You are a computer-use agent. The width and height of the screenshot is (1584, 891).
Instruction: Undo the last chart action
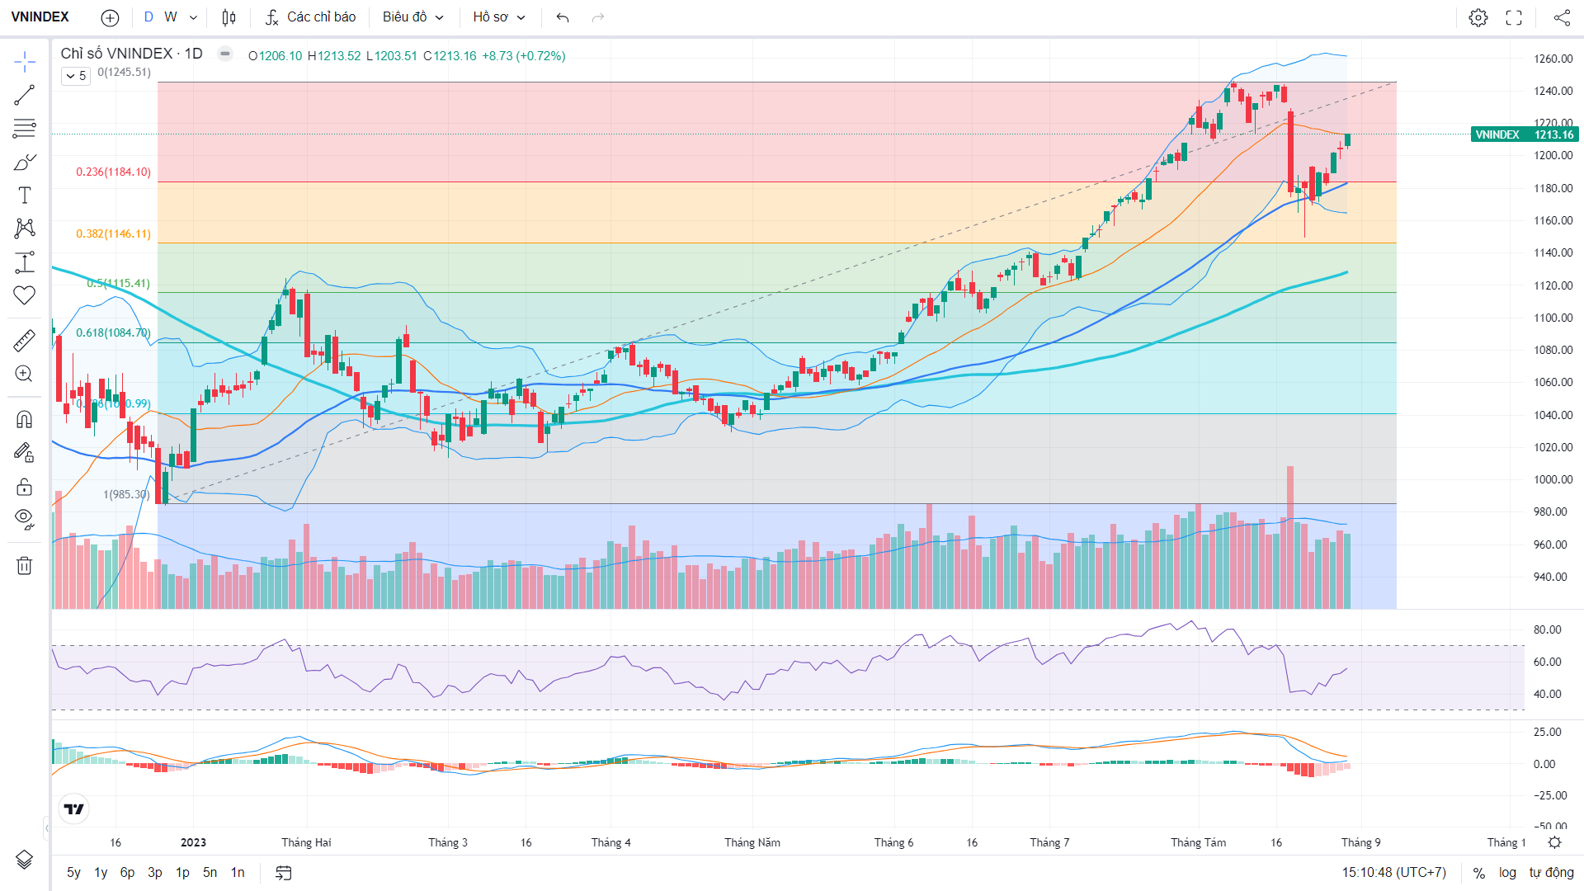[x=563, y=17]
